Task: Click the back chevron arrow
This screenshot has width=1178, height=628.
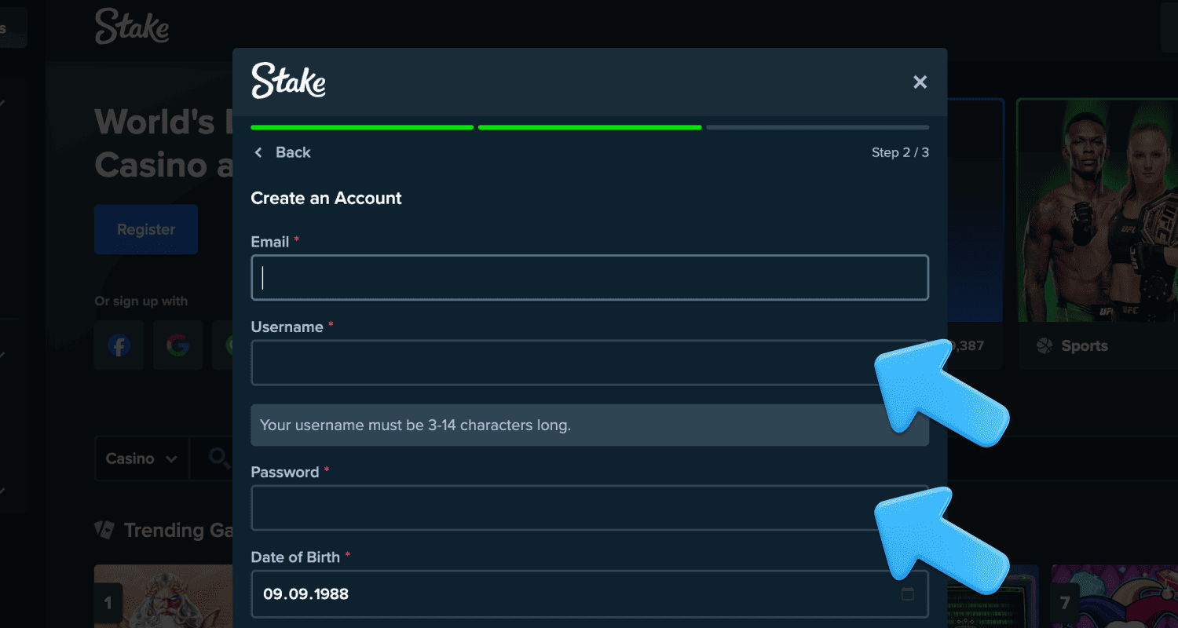Action: (258, 152)
